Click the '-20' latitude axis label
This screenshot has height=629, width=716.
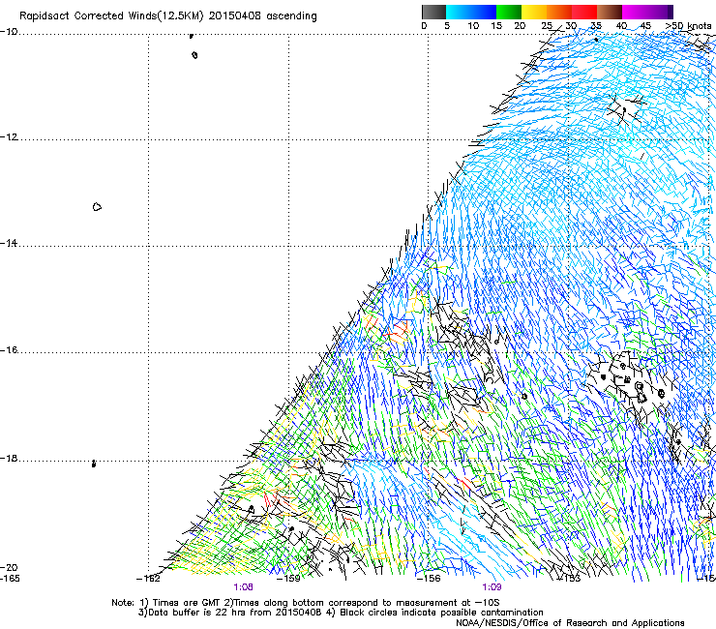click(9, 567)
